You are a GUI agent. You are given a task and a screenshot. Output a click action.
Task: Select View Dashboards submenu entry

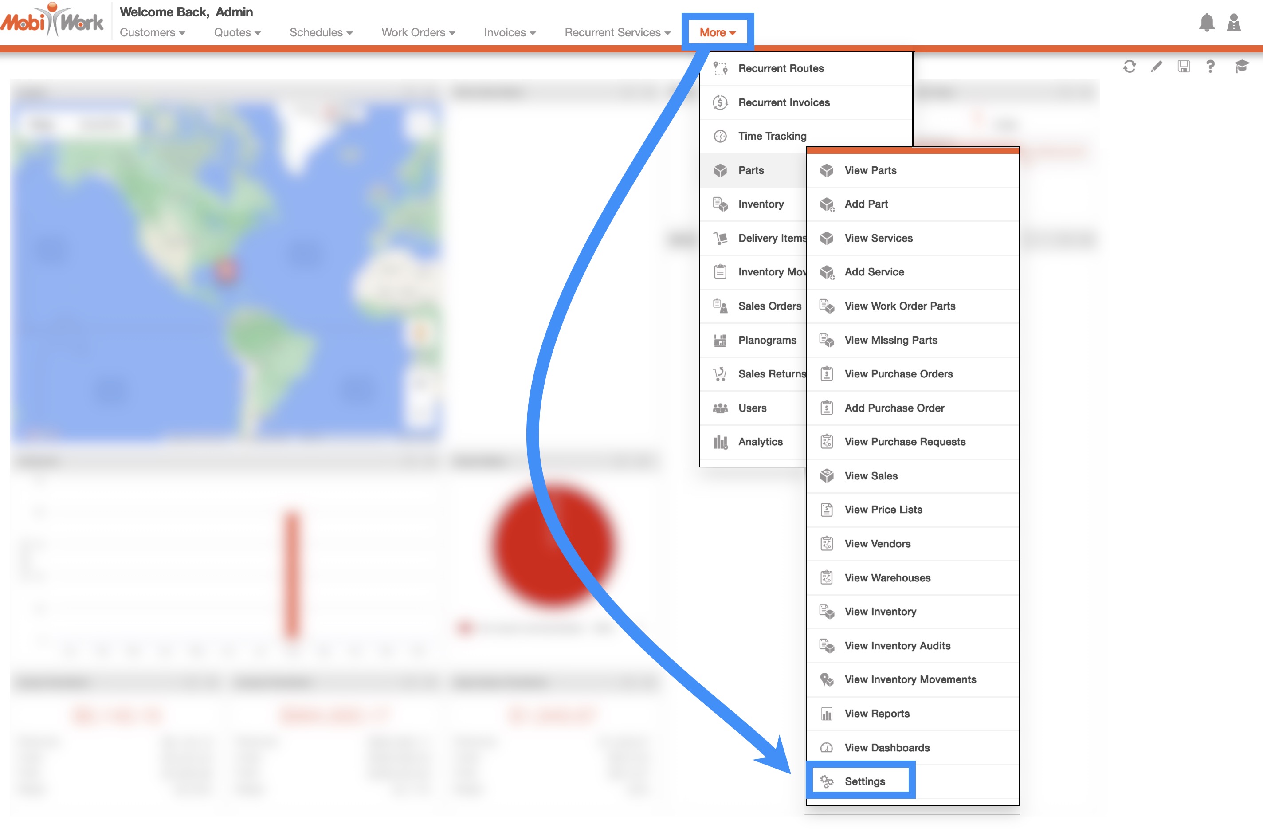click(887, 748)
